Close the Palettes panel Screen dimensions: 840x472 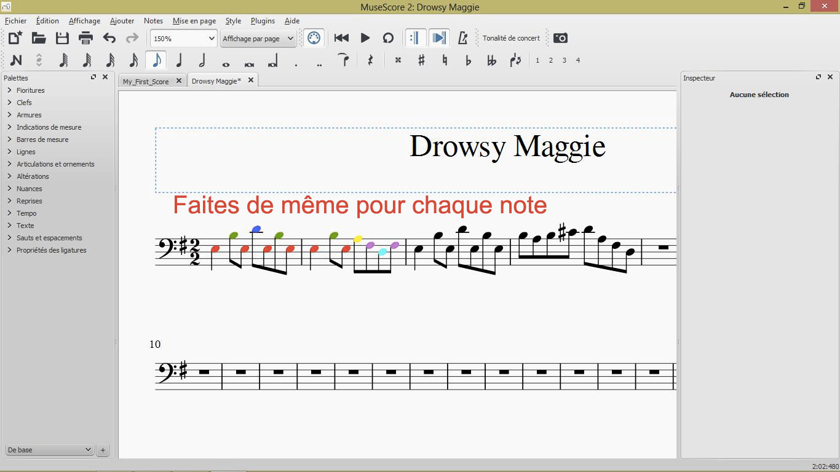(105, 77)
